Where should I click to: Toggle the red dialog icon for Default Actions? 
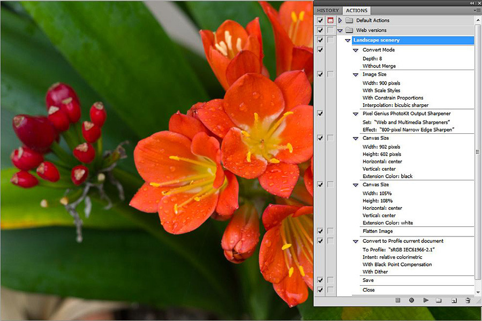[330, 20]
